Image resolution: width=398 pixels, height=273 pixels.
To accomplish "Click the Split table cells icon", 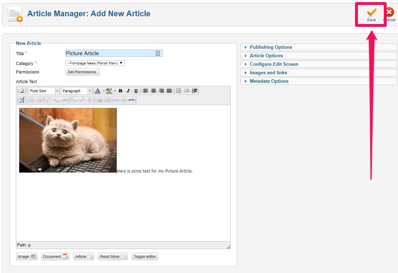I will click(x=99, y=100).
